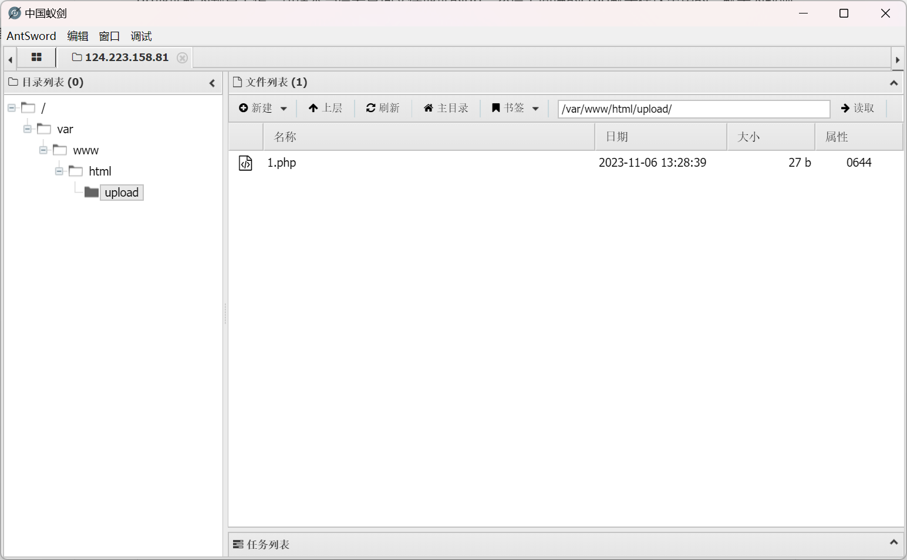907x560 pixels.
Task: Select the root / folder
Action: [x=43, y=108]
